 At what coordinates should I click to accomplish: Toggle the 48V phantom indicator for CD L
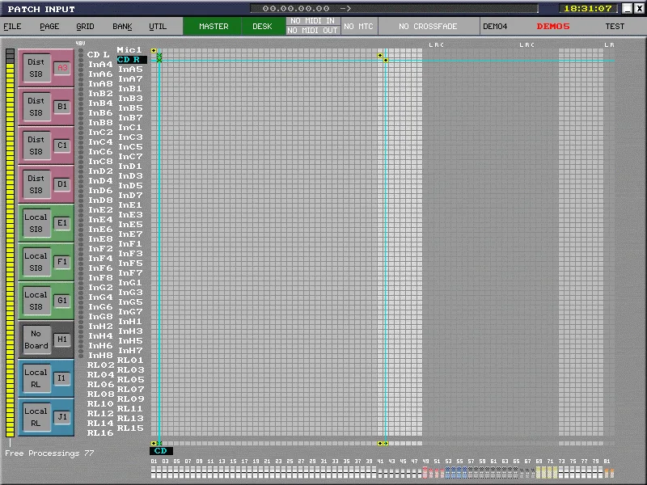81,55
